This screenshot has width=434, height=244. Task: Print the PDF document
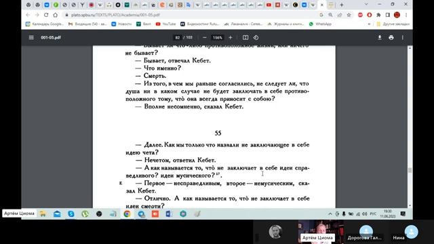391,37
